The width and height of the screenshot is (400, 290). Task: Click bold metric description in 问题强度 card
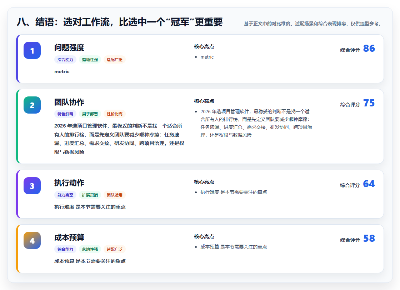(62, 72)
